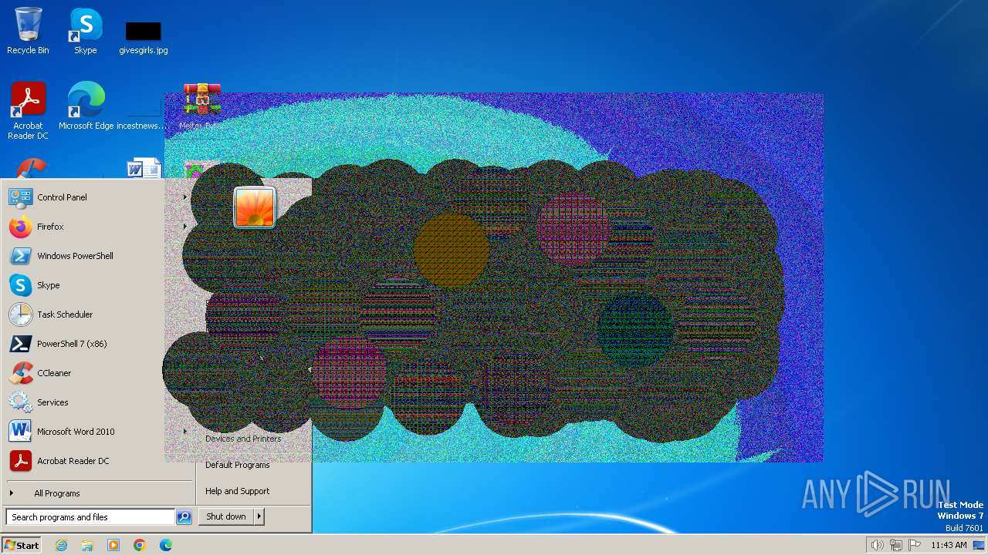Screen dimensions: 988x555
Task: Launch Windows PowerShell from the Start menu
Action: (98, 256)
